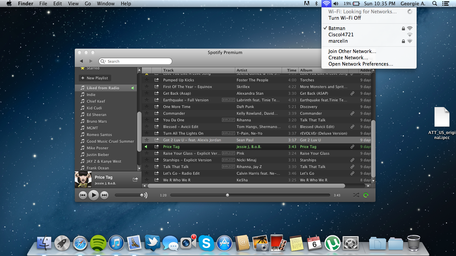Open iTunes from the Dock
This screenshot has width=456, height=256.
[x=116, y=243]
